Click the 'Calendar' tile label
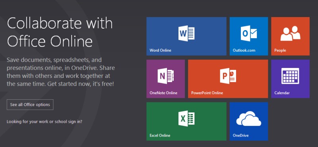Viewport: 318px width, 147px height. (282, 93)
